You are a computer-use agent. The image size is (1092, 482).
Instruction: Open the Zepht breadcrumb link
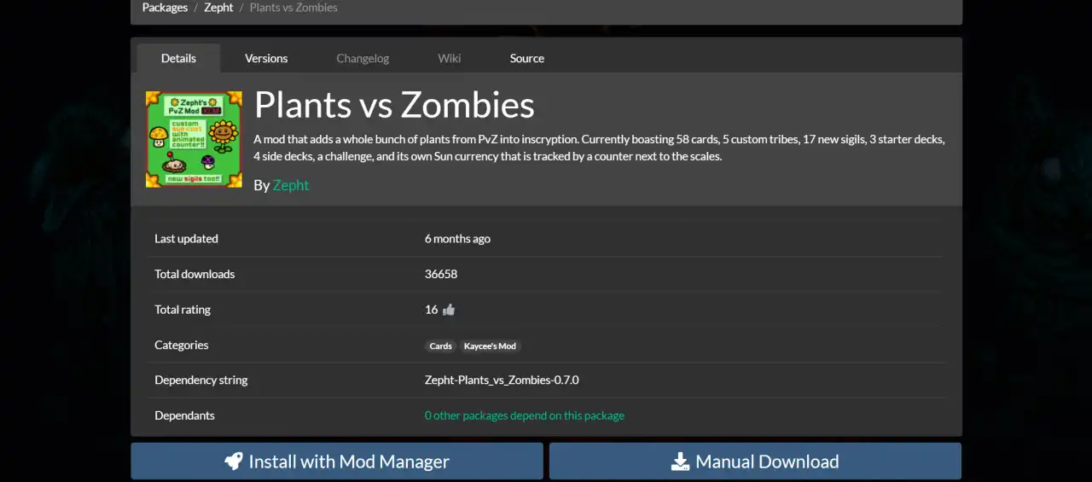coord(218,8)
